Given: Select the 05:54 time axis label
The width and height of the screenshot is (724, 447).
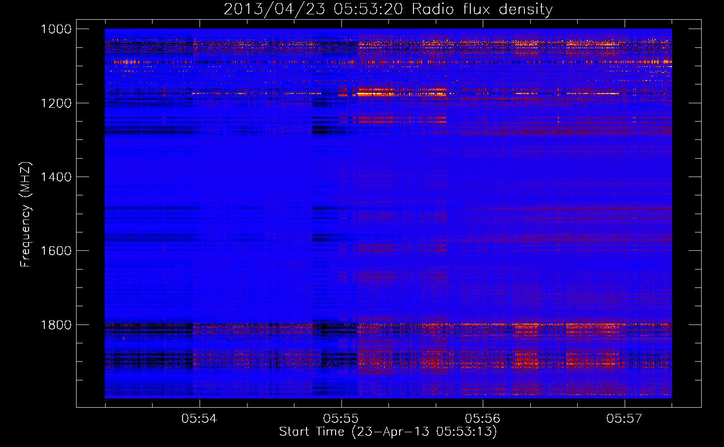Looking at the screenshot, I should 199,418.
